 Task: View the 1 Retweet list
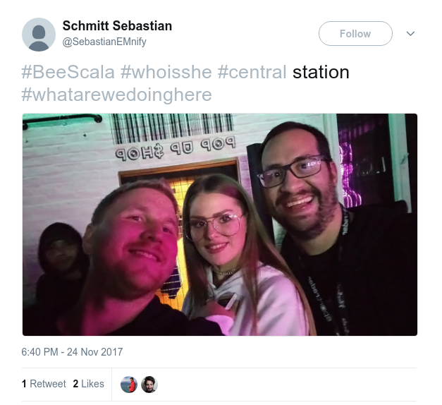point(44,384)
